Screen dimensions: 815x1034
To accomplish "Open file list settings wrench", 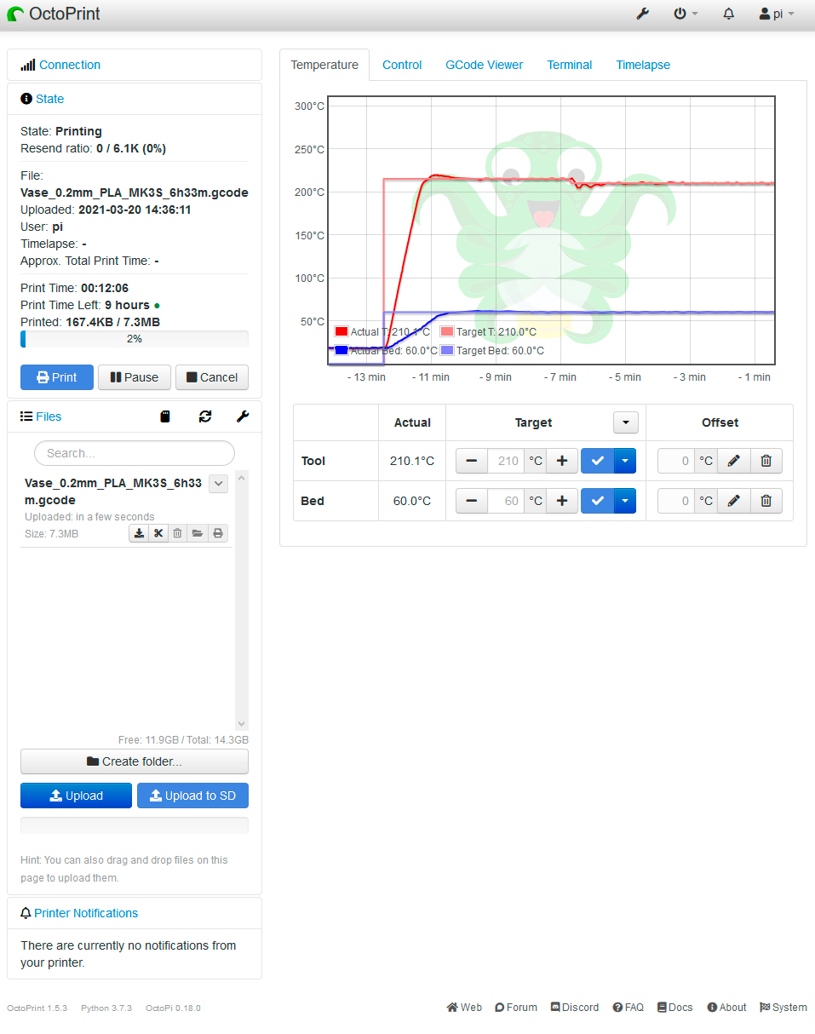I will pyautogui.click(x=243, y=416).
